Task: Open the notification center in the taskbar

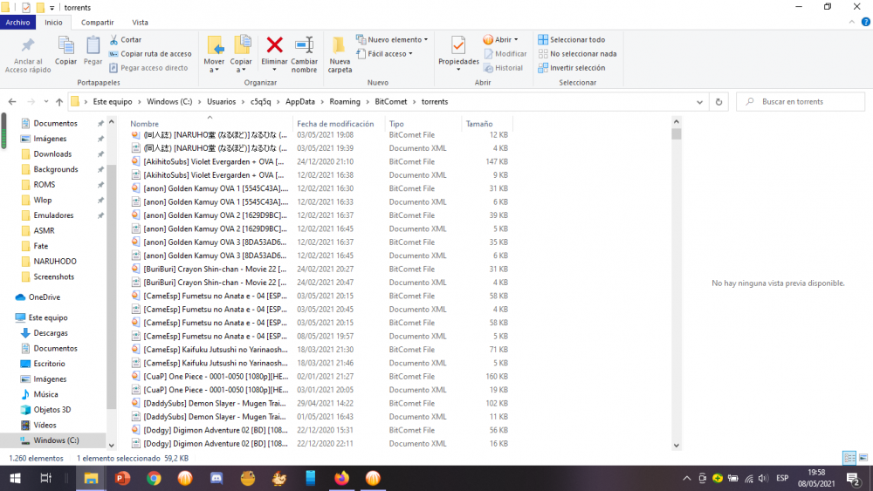Action: pos(854,478)
